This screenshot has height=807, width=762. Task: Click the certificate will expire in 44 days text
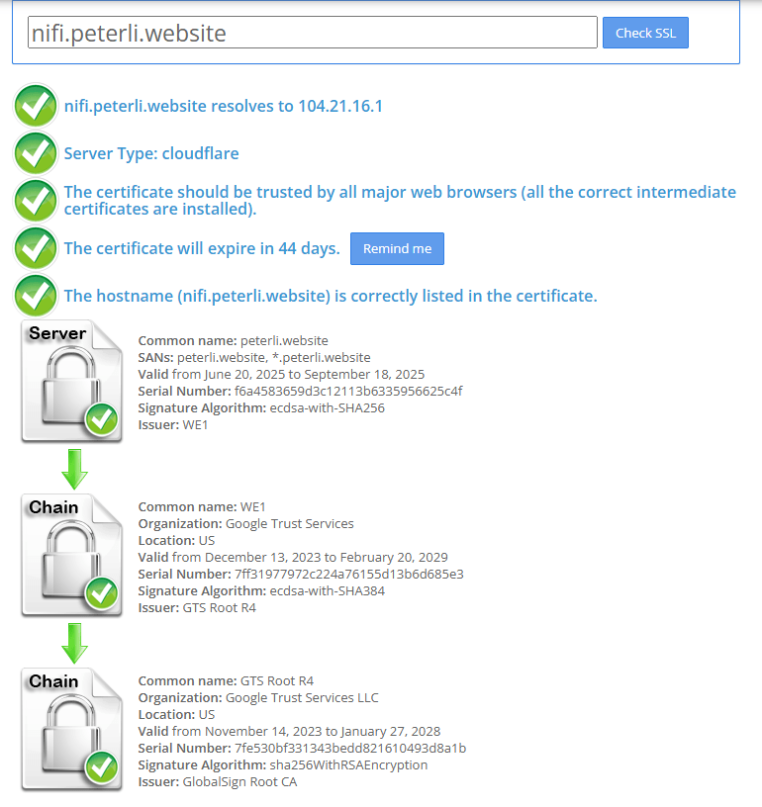point(202,248)
